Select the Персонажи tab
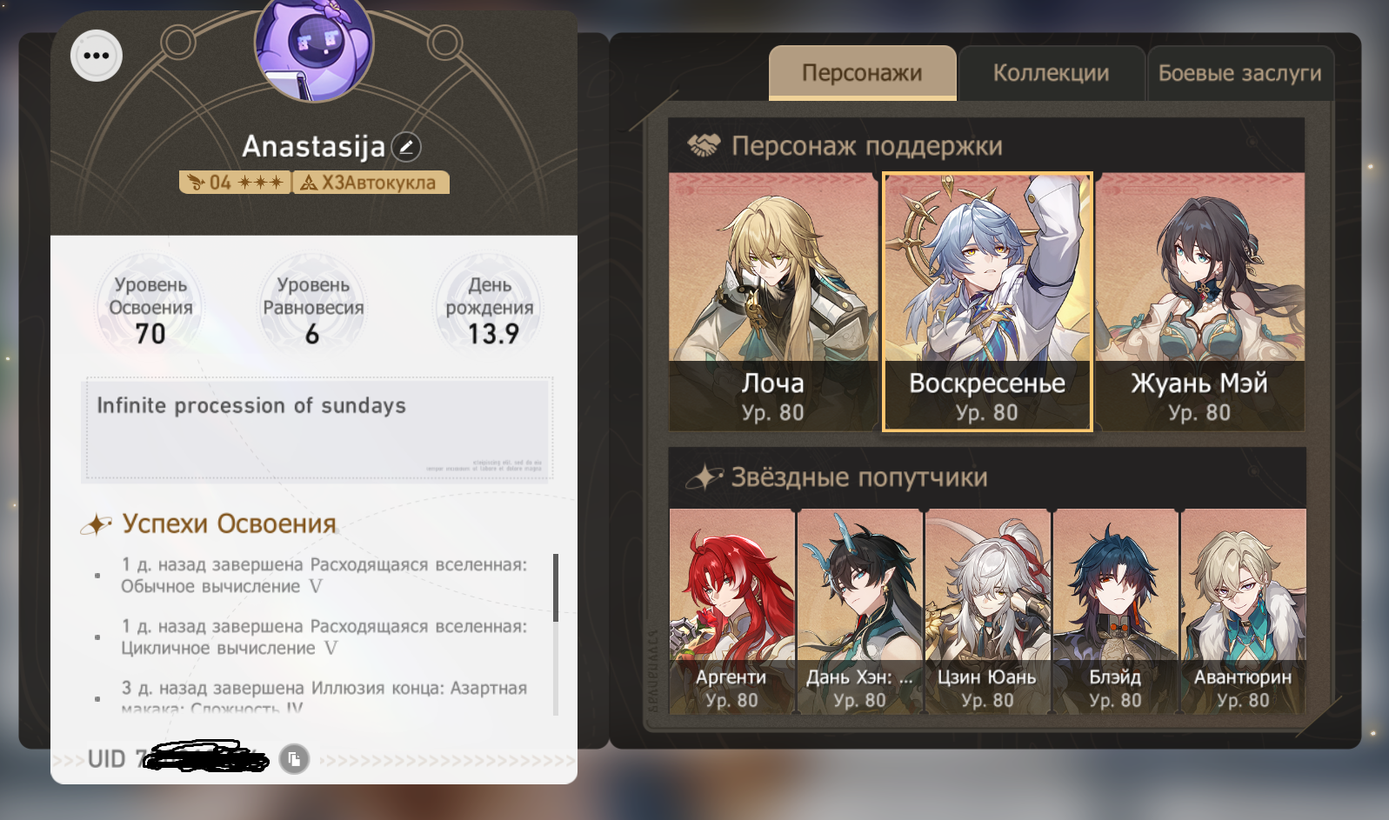 coord(862,73)
